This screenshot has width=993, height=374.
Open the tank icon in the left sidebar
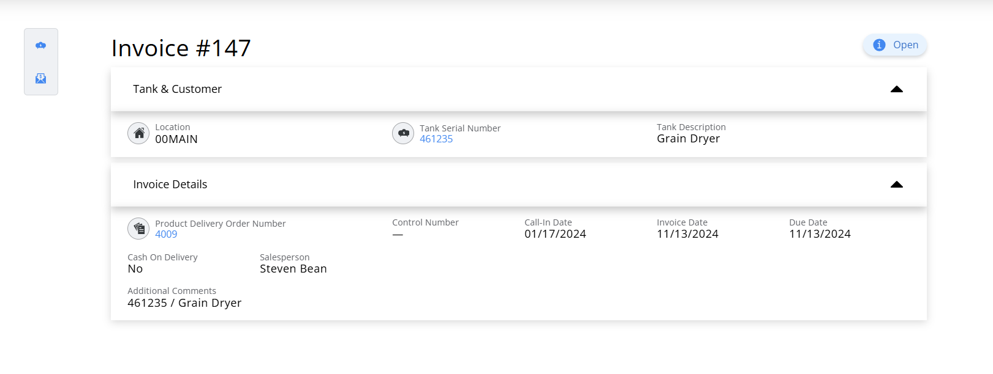click(x=41, y=46)
